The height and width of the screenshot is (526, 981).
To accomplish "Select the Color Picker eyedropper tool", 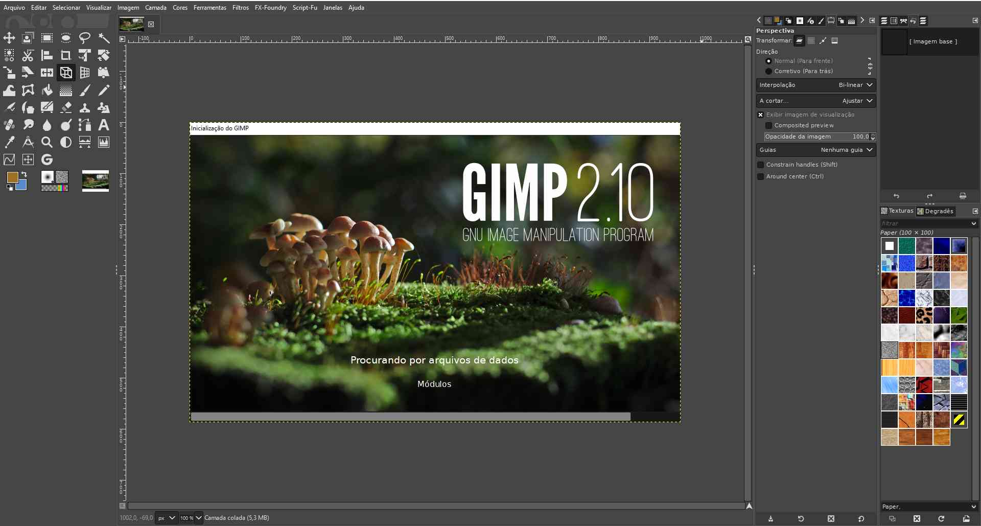I will pyautogui.click(x=9, y=142).
